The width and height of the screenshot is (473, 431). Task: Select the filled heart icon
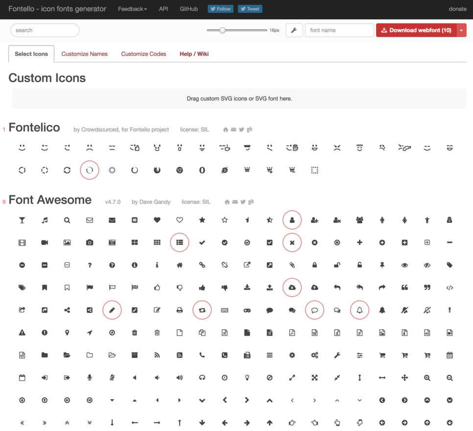(x=157, y=220)
